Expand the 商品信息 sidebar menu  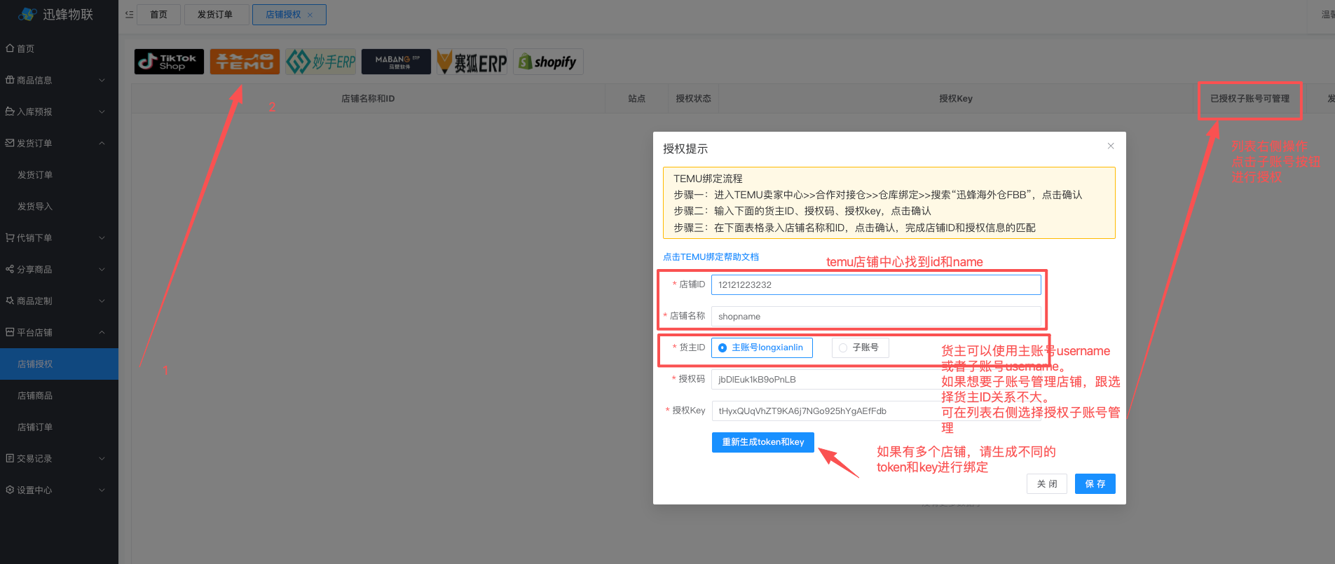[59, 80]
